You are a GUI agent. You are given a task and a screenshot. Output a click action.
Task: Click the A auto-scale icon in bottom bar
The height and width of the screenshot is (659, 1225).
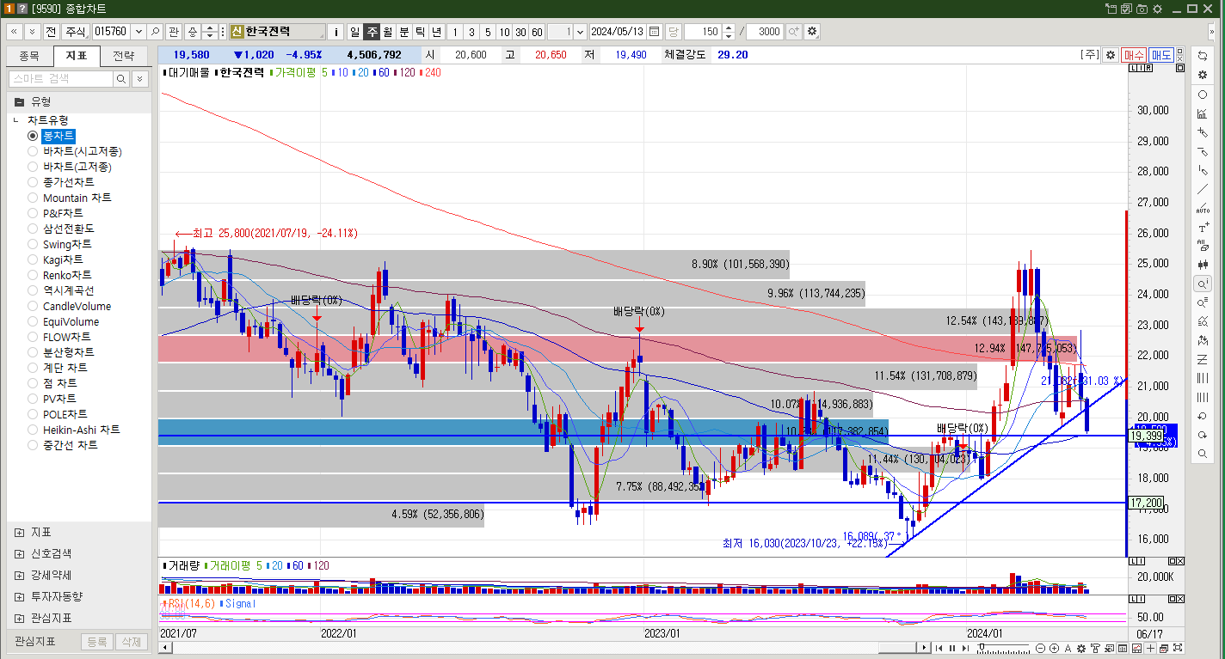pos(1068,649)
